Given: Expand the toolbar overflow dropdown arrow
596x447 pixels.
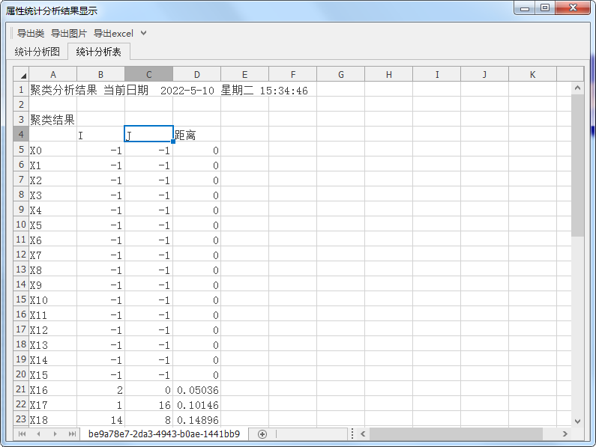Looking at the screenshot, I should [x=144, y=33].
